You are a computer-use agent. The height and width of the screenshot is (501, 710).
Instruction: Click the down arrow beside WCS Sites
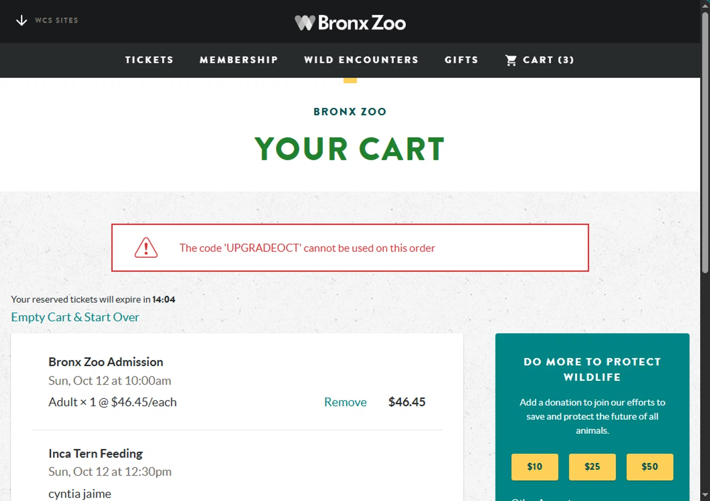(21, 20)
